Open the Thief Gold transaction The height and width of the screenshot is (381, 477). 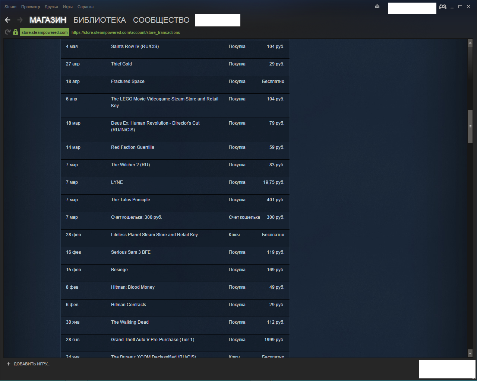coord(175,67)
